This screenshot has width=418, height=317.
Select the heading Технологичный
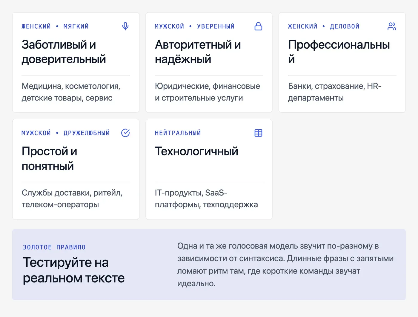(196, 151)
